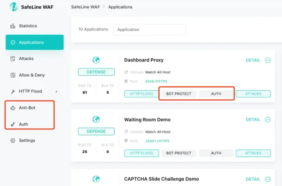Toggle DEFENSE mode for Waiting Room Demo

pos(96,132)
